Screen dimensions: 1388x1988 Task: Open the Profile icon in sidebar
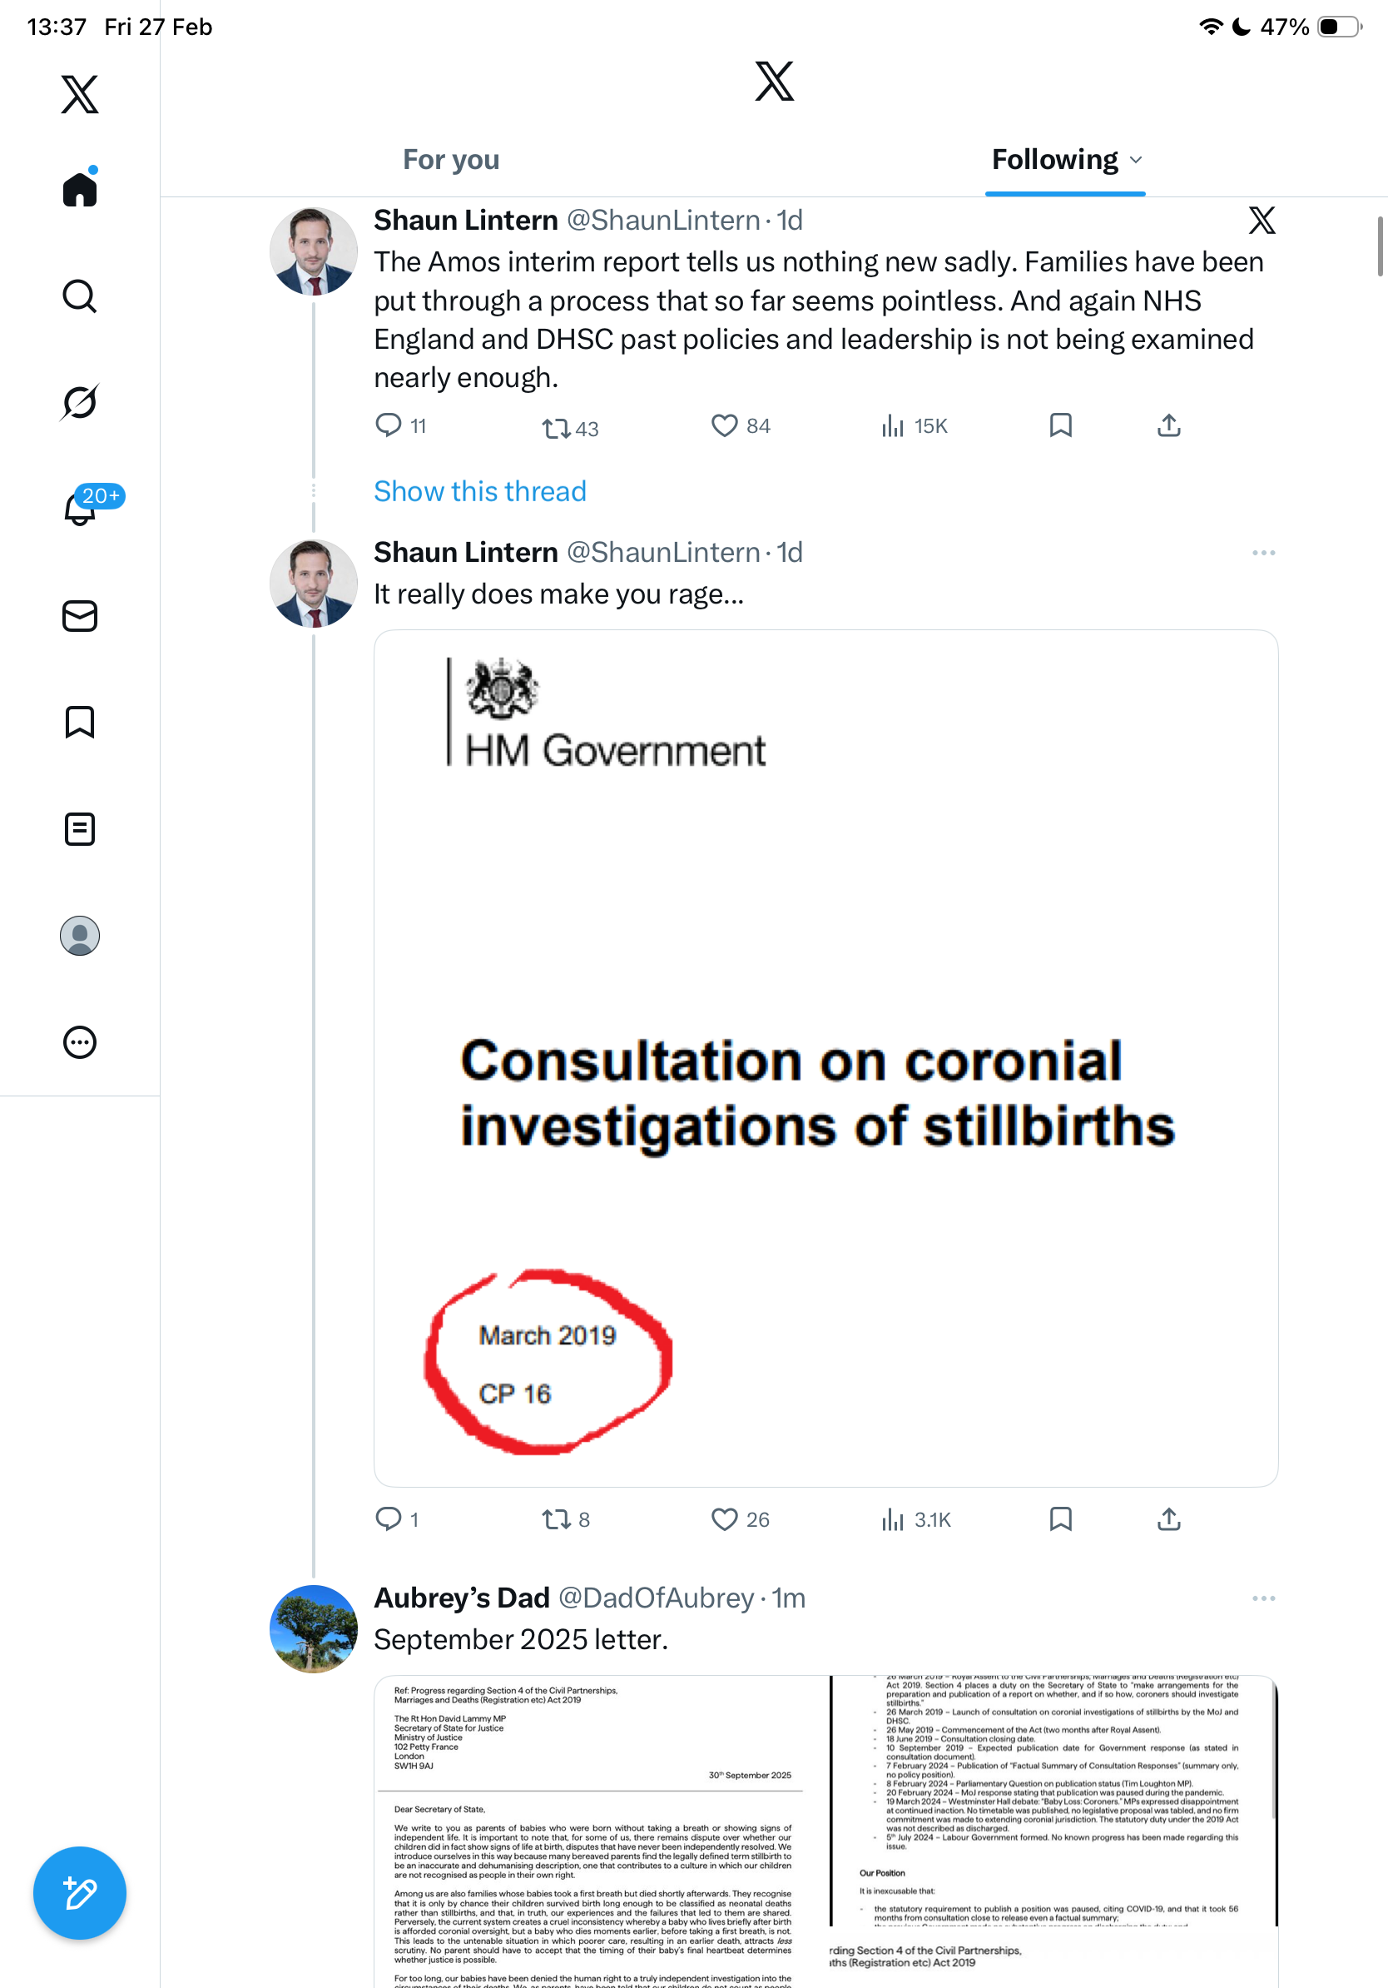80,935
